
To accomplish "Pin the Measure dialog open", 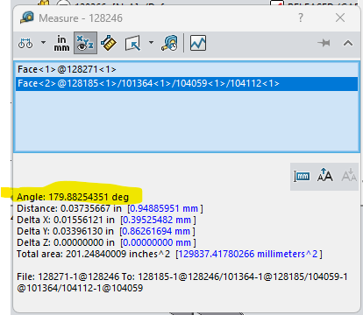I will (x=324, y=43).
